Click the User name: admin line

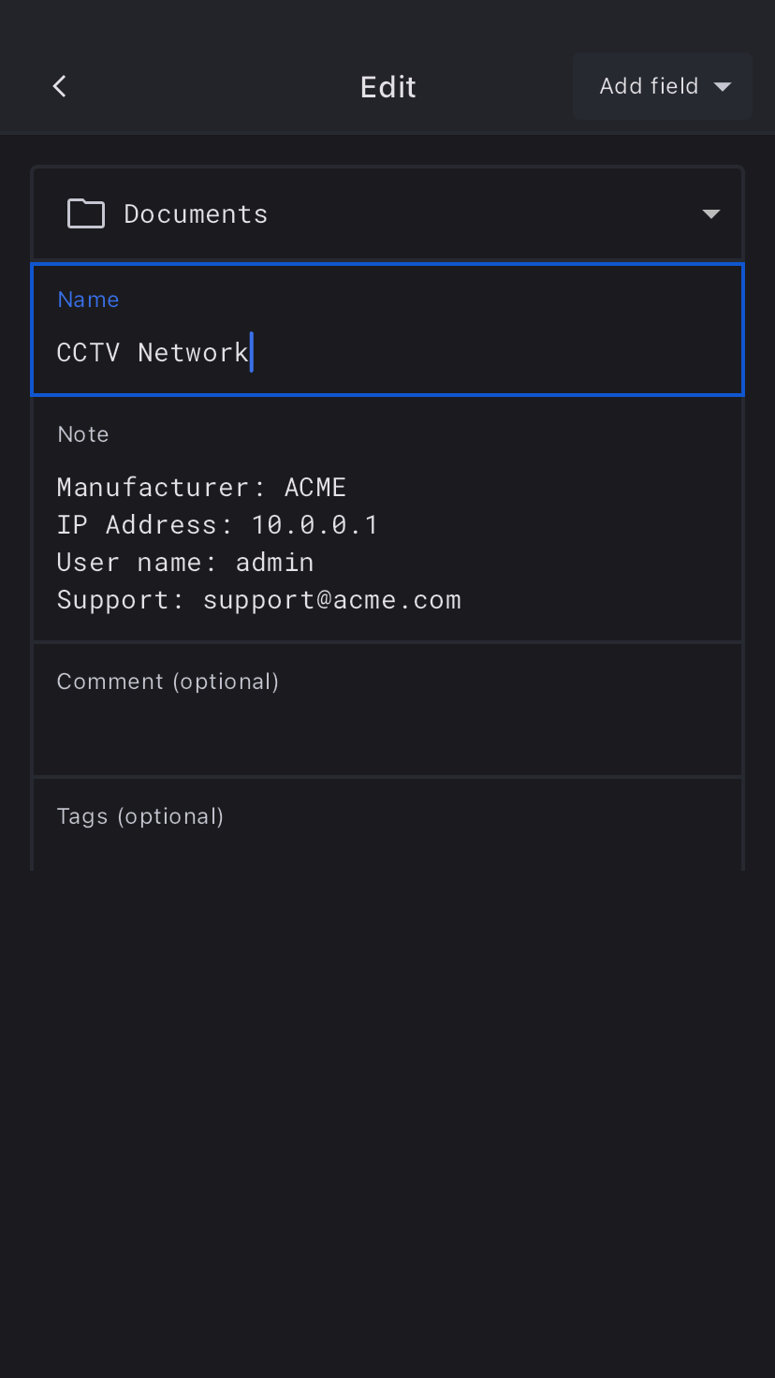click(x=185, y=563)
